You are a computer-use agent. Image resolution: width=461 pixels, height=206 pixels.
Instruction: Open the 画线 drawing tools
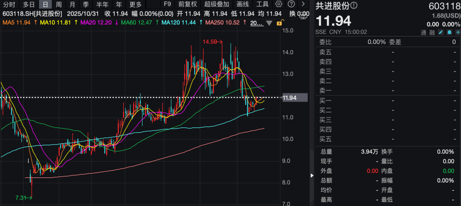[242, 4]
